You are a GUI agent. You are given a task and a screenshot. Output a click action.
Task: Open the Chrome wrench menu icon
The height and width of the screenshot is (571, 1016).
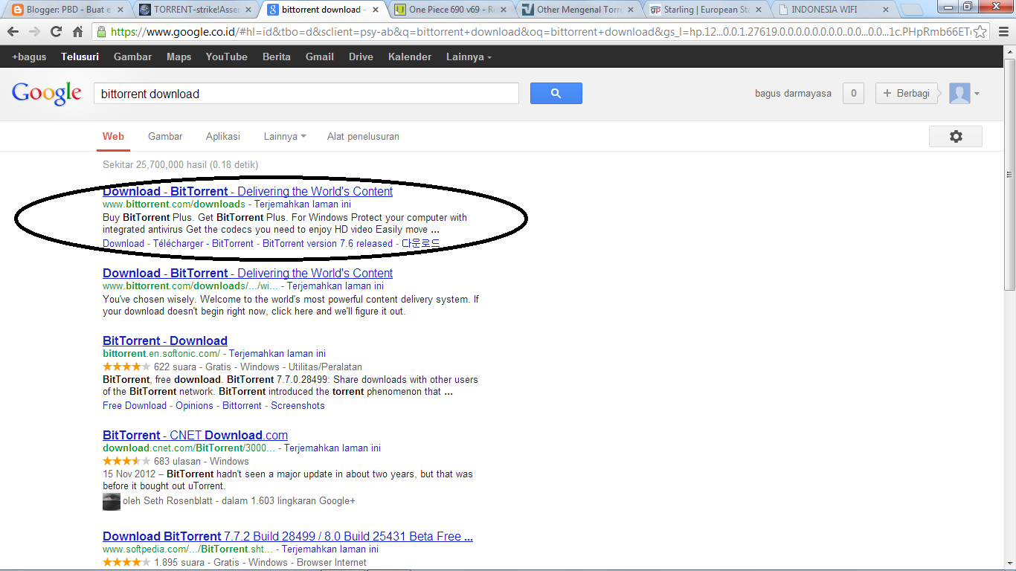(x=1003, y=32)
